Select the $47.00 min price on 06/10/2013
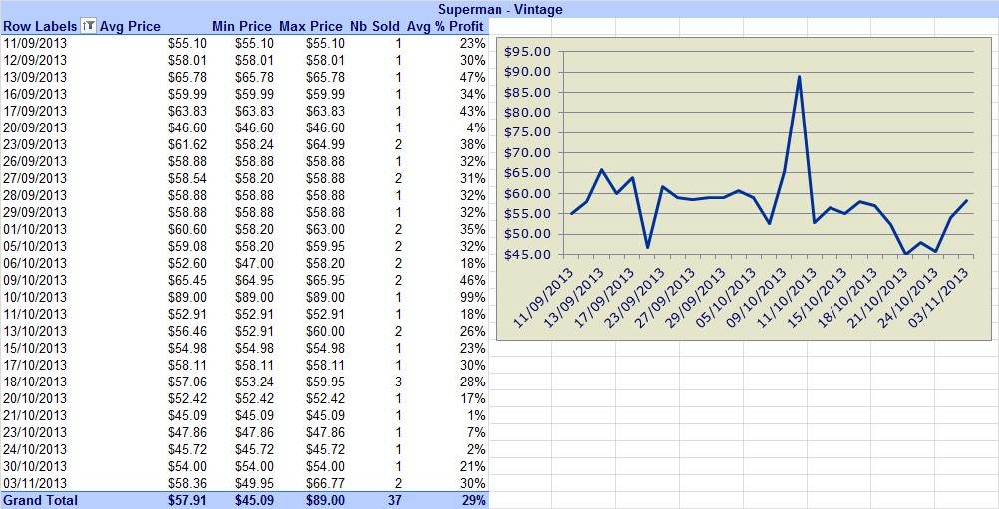999x509 pixels. tap(255, 263)
